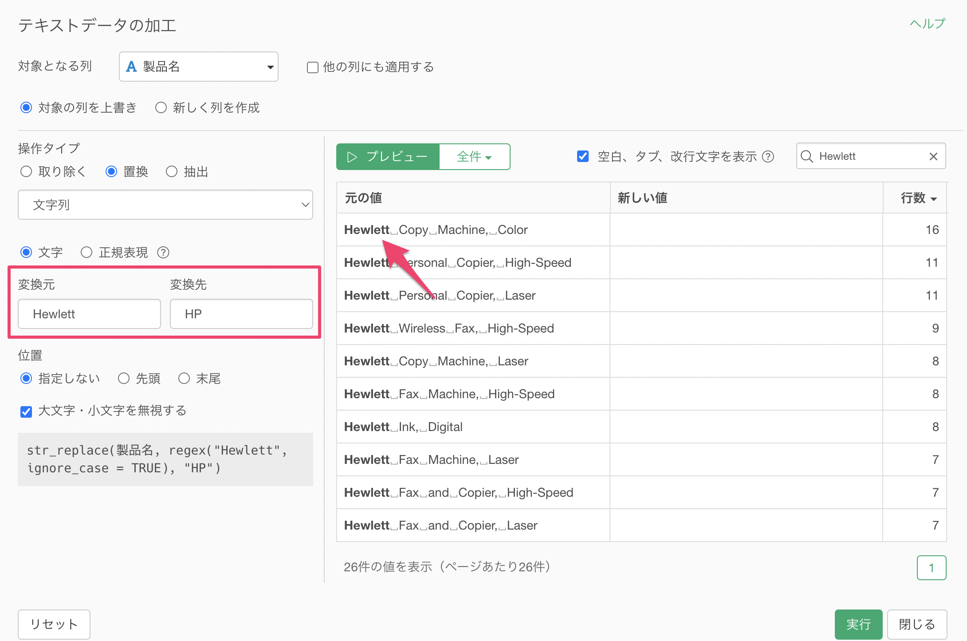The width and height of the screenshot is (967, 641).
Task: Select 取り除く operation type
Action: point(26,172)
